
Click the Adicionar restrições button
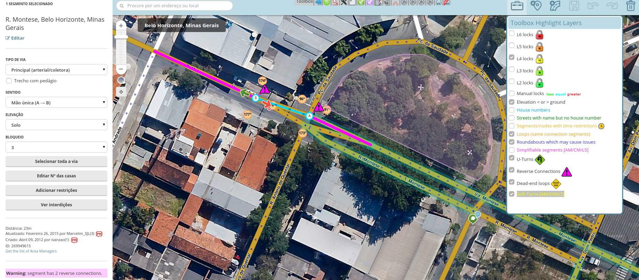pyautogui.click(x=56, y=190)
